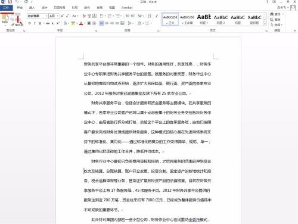Switch to the Acrobat tab
Screen dimensions: 298x224
tap(127, 8)
